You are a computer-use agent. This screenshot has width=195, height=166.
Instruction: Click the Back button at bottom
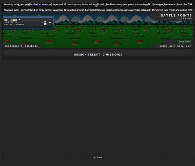[x=98, y=157]
